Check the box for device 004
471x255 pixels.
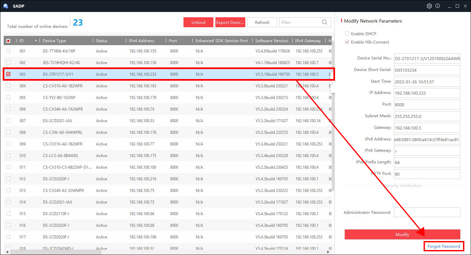tap(8, 86)
